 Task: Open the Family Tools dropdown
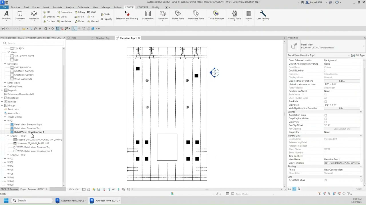pyautogui.click(x=234, y=16)
